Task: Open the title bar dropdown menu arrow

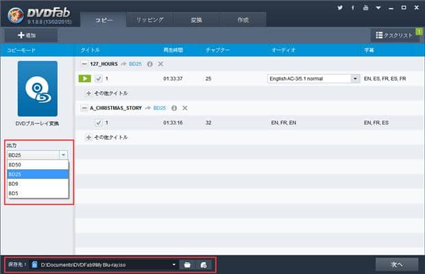Action: (x=378, y=8)
